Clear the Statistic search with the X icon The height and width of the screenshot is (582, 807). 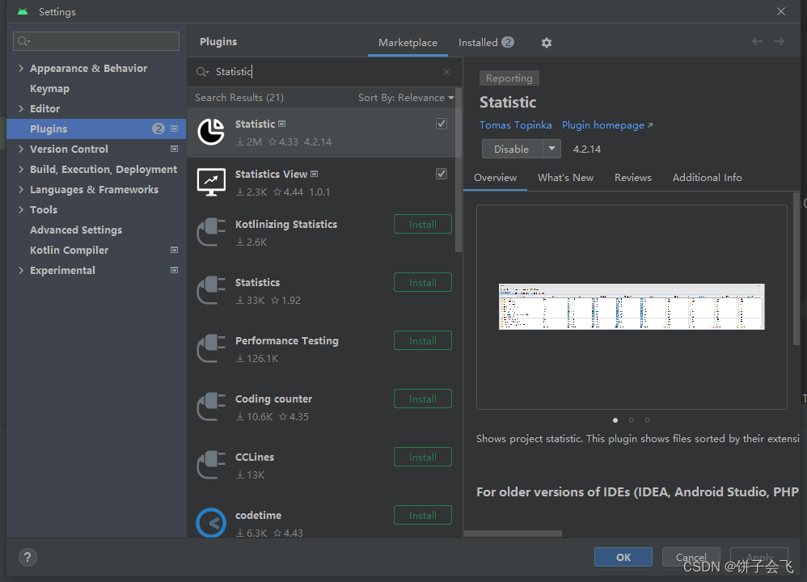(x=446, y=71)
